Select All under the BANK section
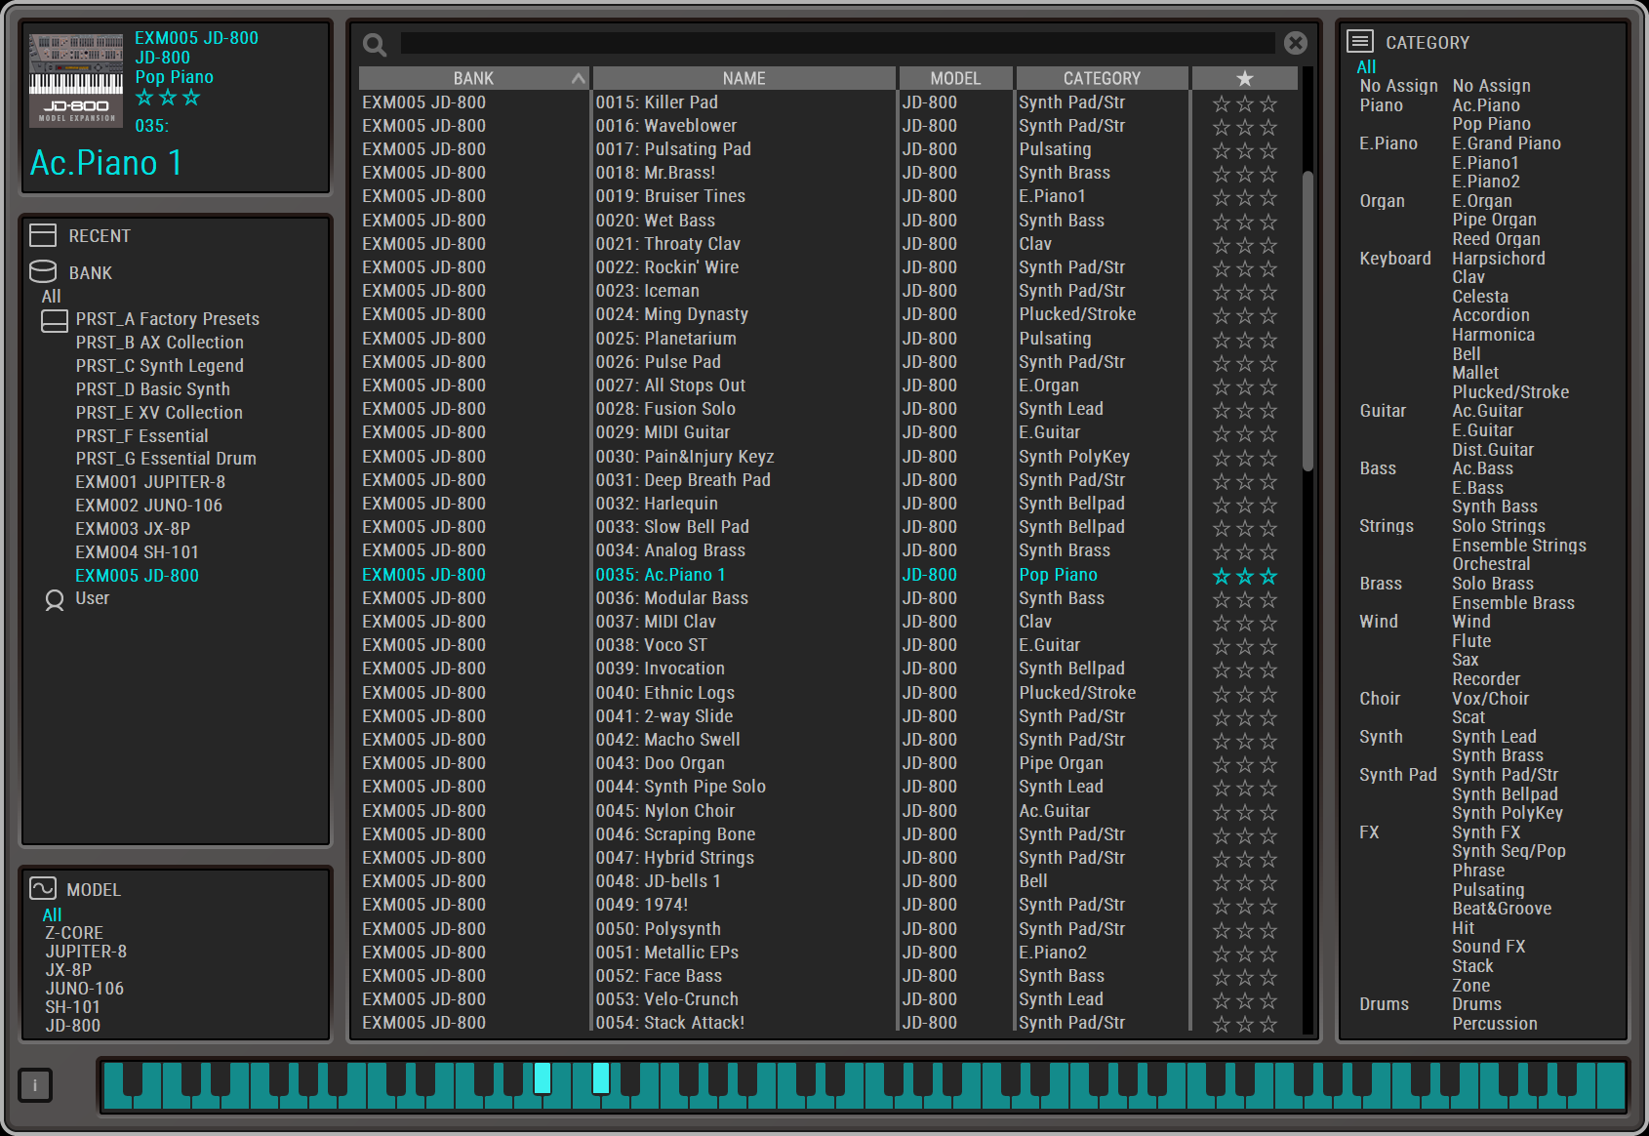The image size is (1649, 1136). (51, 296)
